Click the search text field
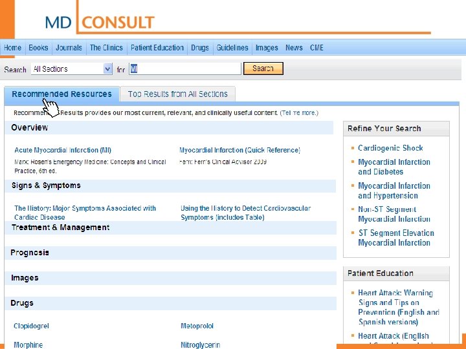This screenshot has height=349, width=466. 185,69
